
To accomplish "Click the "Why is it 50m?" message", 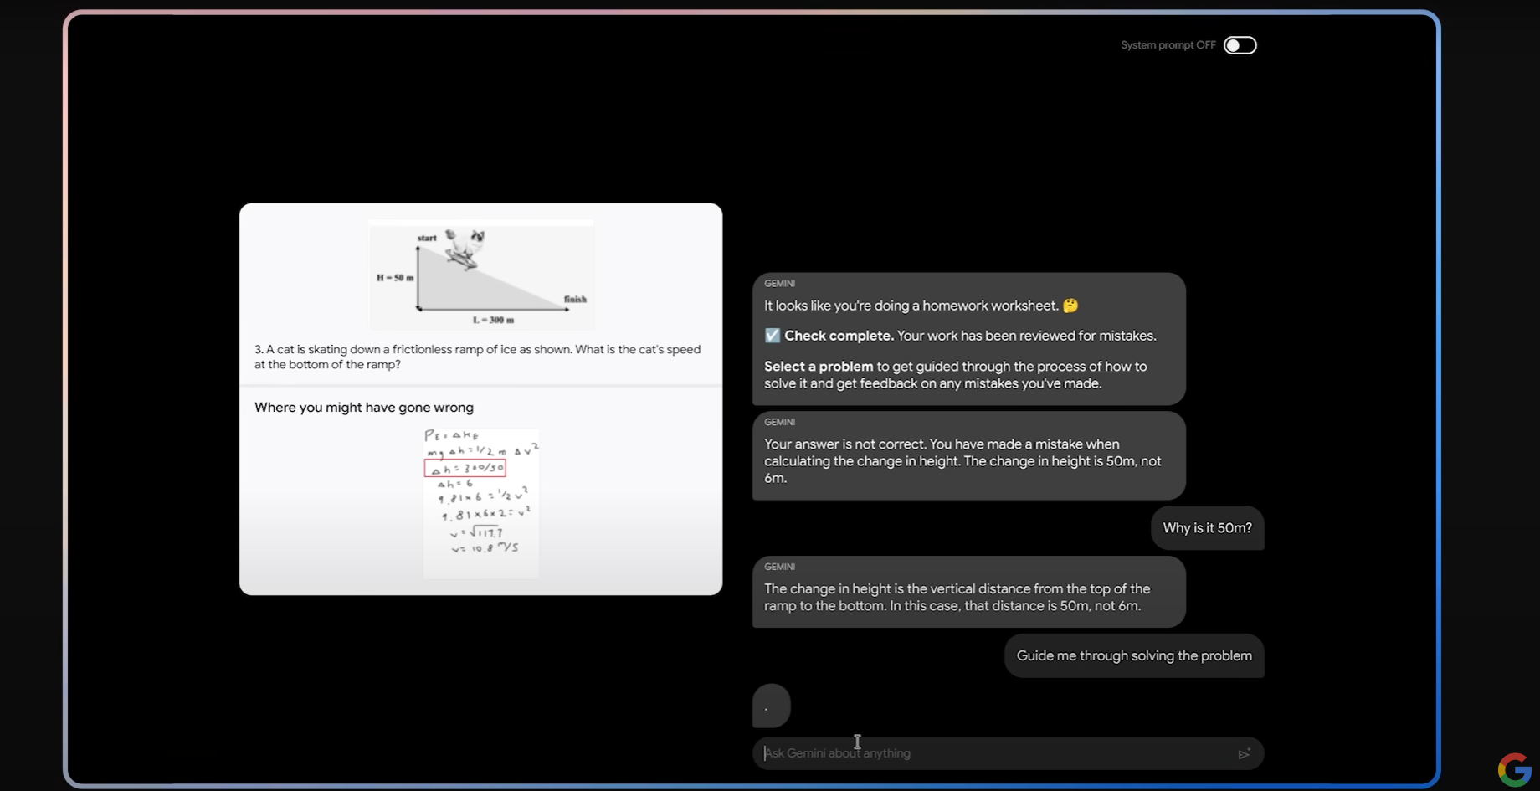I will 1207,528.
